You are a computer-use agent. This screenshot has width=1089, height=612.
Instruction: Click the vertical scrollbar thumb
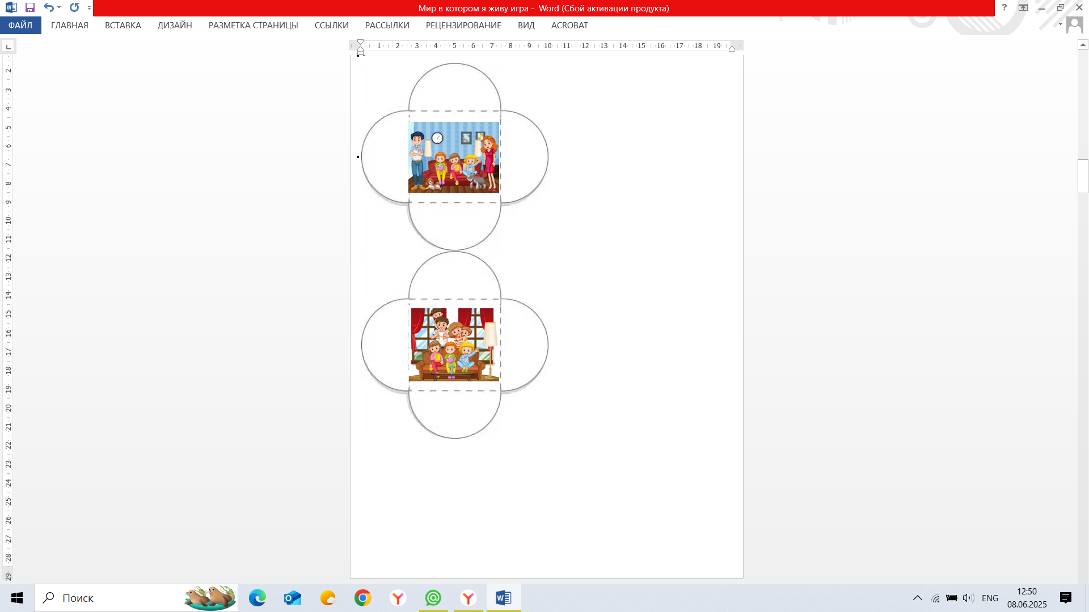[1083, 176]
